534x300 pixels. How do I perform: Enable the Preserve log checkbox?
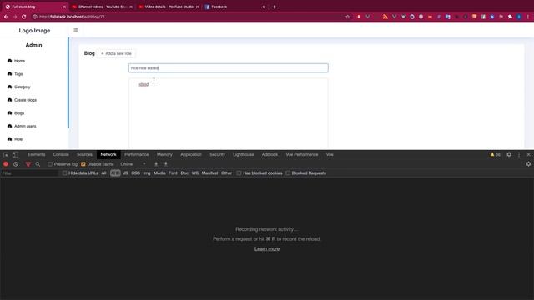(50, 164)
